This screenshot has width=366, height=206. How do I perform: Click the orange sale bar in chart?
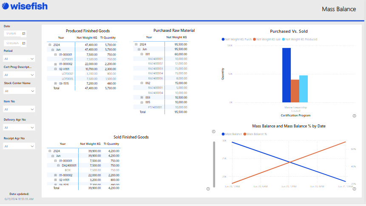click(x=295, y=91)
